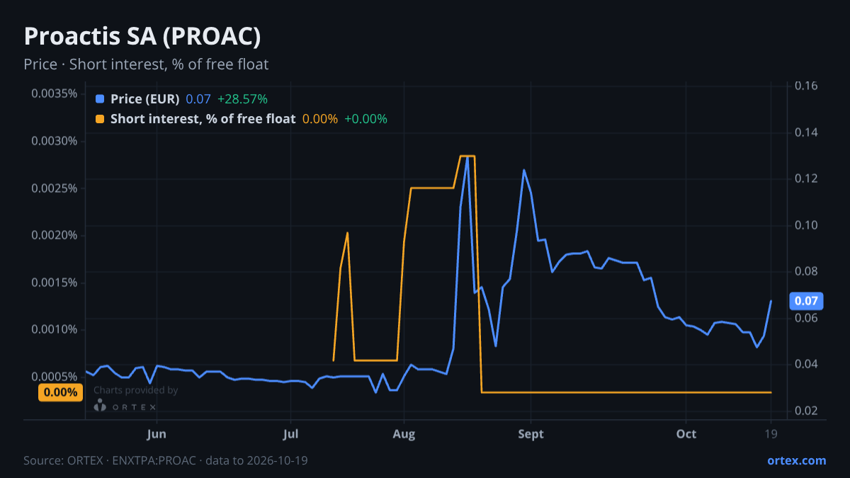Click the 19 date axis label

(771, 433)
